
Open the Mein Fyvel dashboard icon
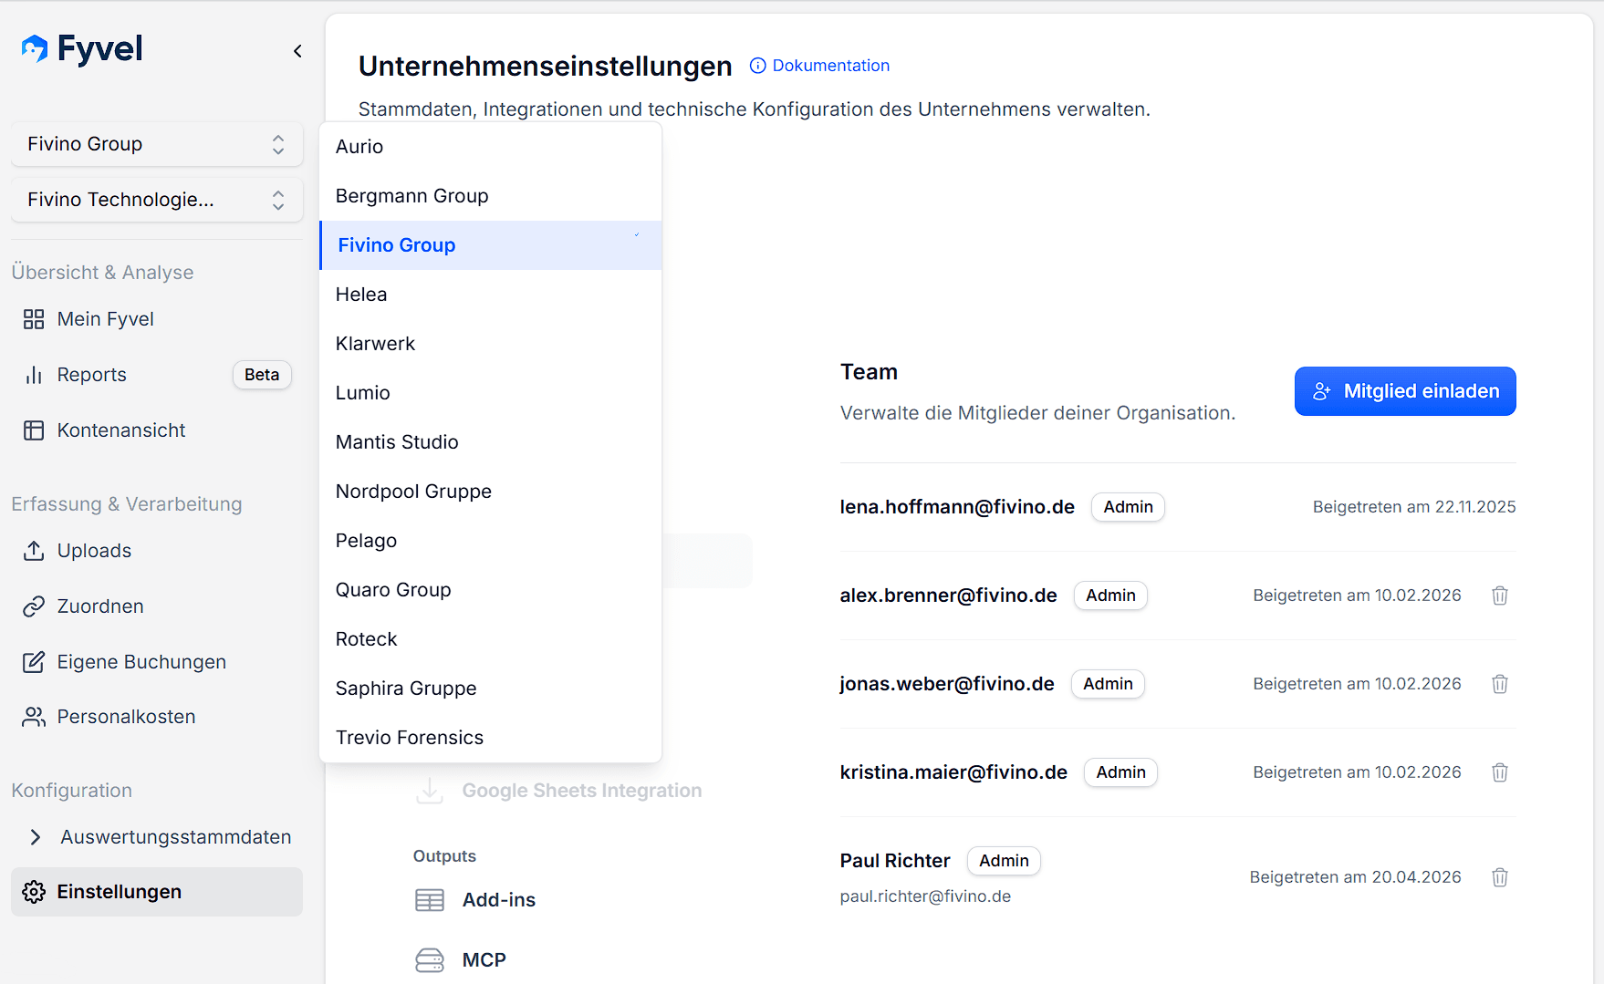(x=34, y=319)
